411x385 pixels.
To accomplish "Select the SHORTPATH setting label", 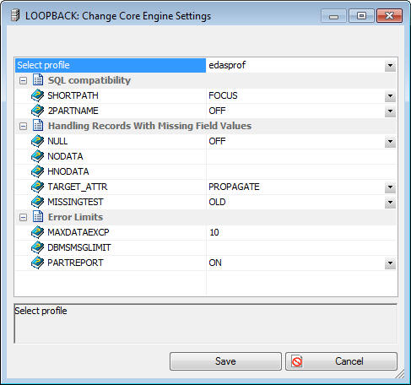I will point(73,95).
